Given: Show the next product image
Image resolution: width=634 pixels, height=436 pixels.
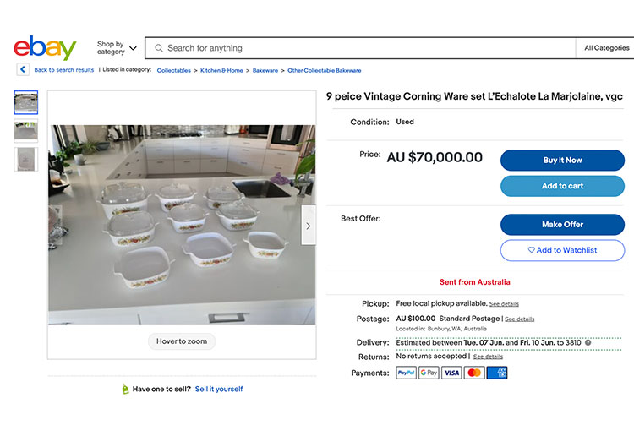Looking at the screenshot, I should (x=308, y=226).
